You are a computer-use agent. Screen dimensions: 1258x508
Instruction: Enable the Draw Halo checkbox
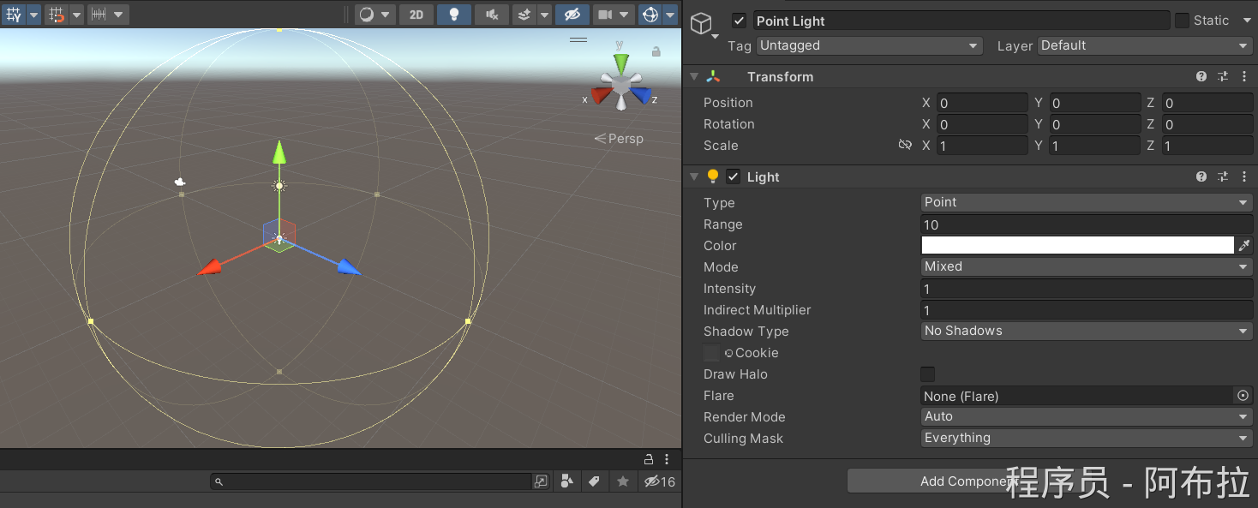927,374
